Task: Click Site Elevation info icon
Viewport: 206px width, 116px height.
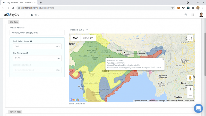Action: (x=27, y=53)
